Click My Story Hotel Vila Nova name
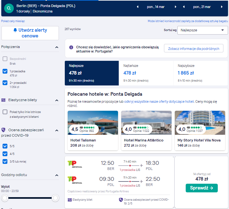 (x=199, y=140)
